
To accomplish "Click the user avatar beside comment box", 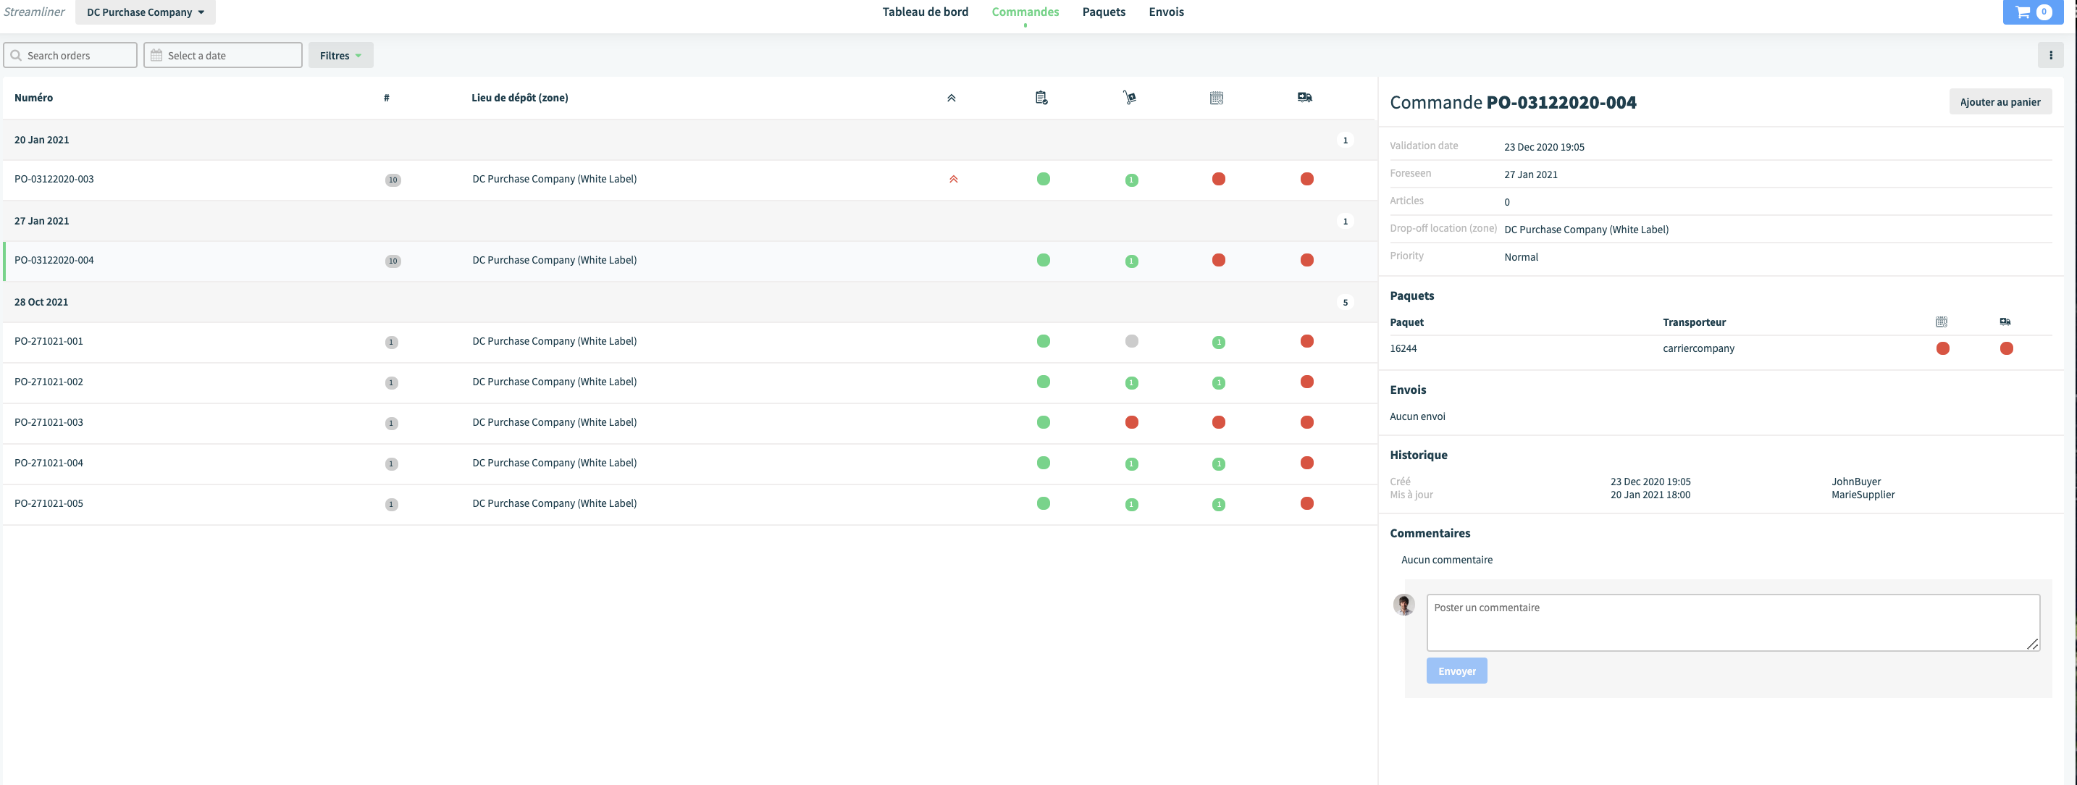I will 1403,605.
